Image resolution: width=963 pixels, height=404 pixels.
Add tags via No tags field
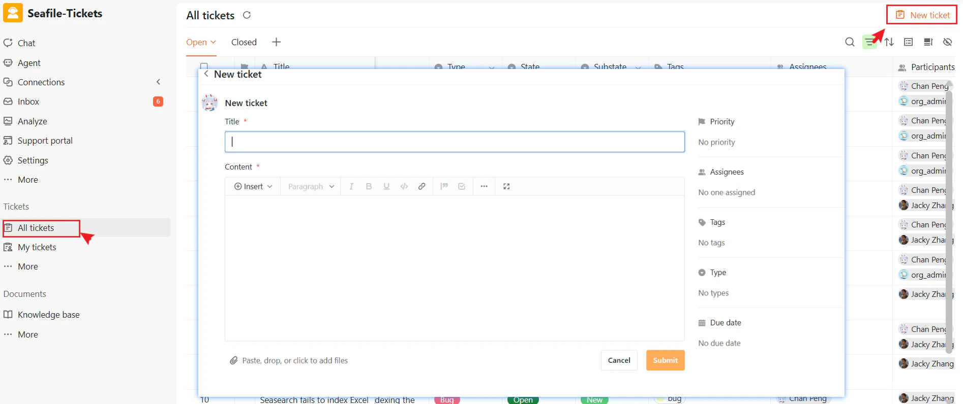click(x=711, y=243)
